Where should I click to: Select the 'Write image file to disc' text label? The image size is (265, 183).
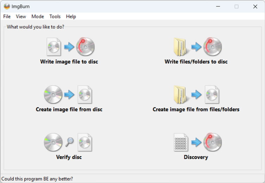69,62
